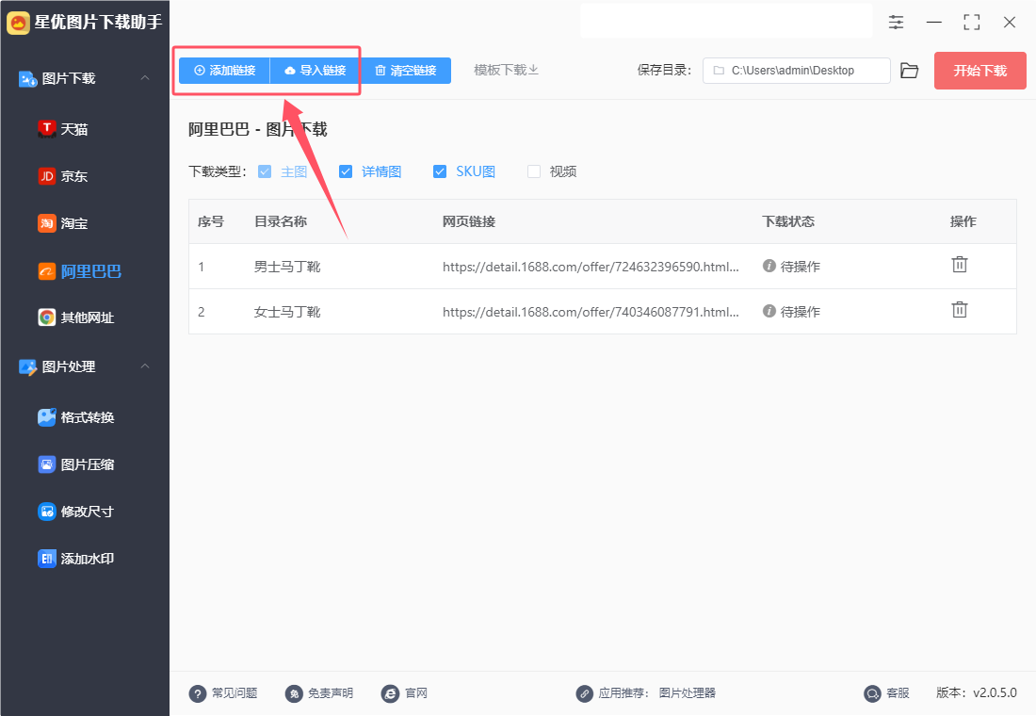Image resolution: width=1036 pixels, height=716 pixels.
Task: Click the red 开始下载 button
Action: pos(979,71)
